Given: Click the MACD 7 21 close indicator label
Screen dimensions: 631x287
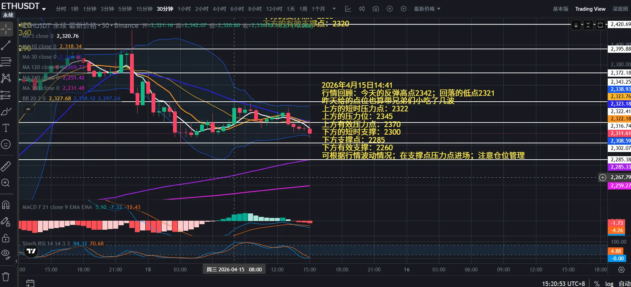Looking at the screenshot, I should tap(57, 207).
